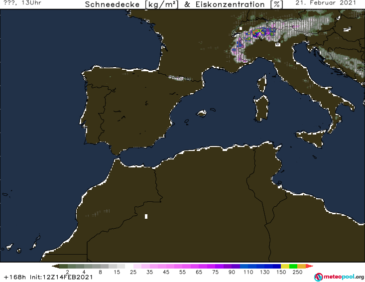Select the map title 'Schneedecke [kg/m²]'

132,4
